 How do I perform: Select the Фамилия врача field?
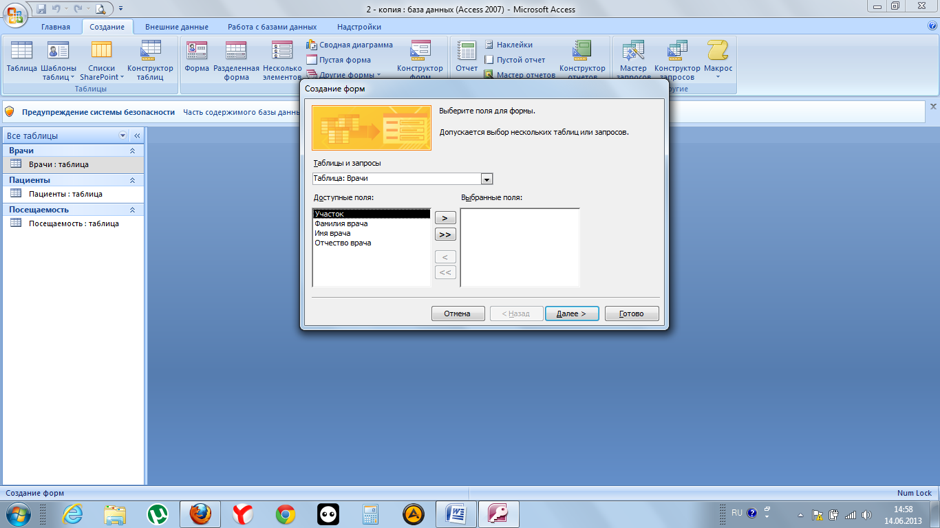coord(372,223)
